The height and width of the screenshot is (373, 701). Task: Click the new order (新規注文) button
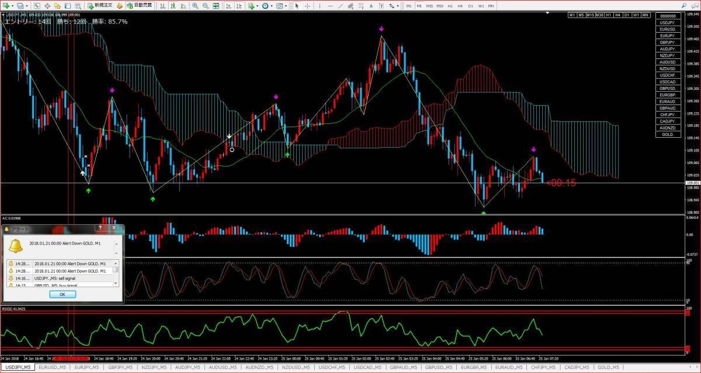pos(99,5)
